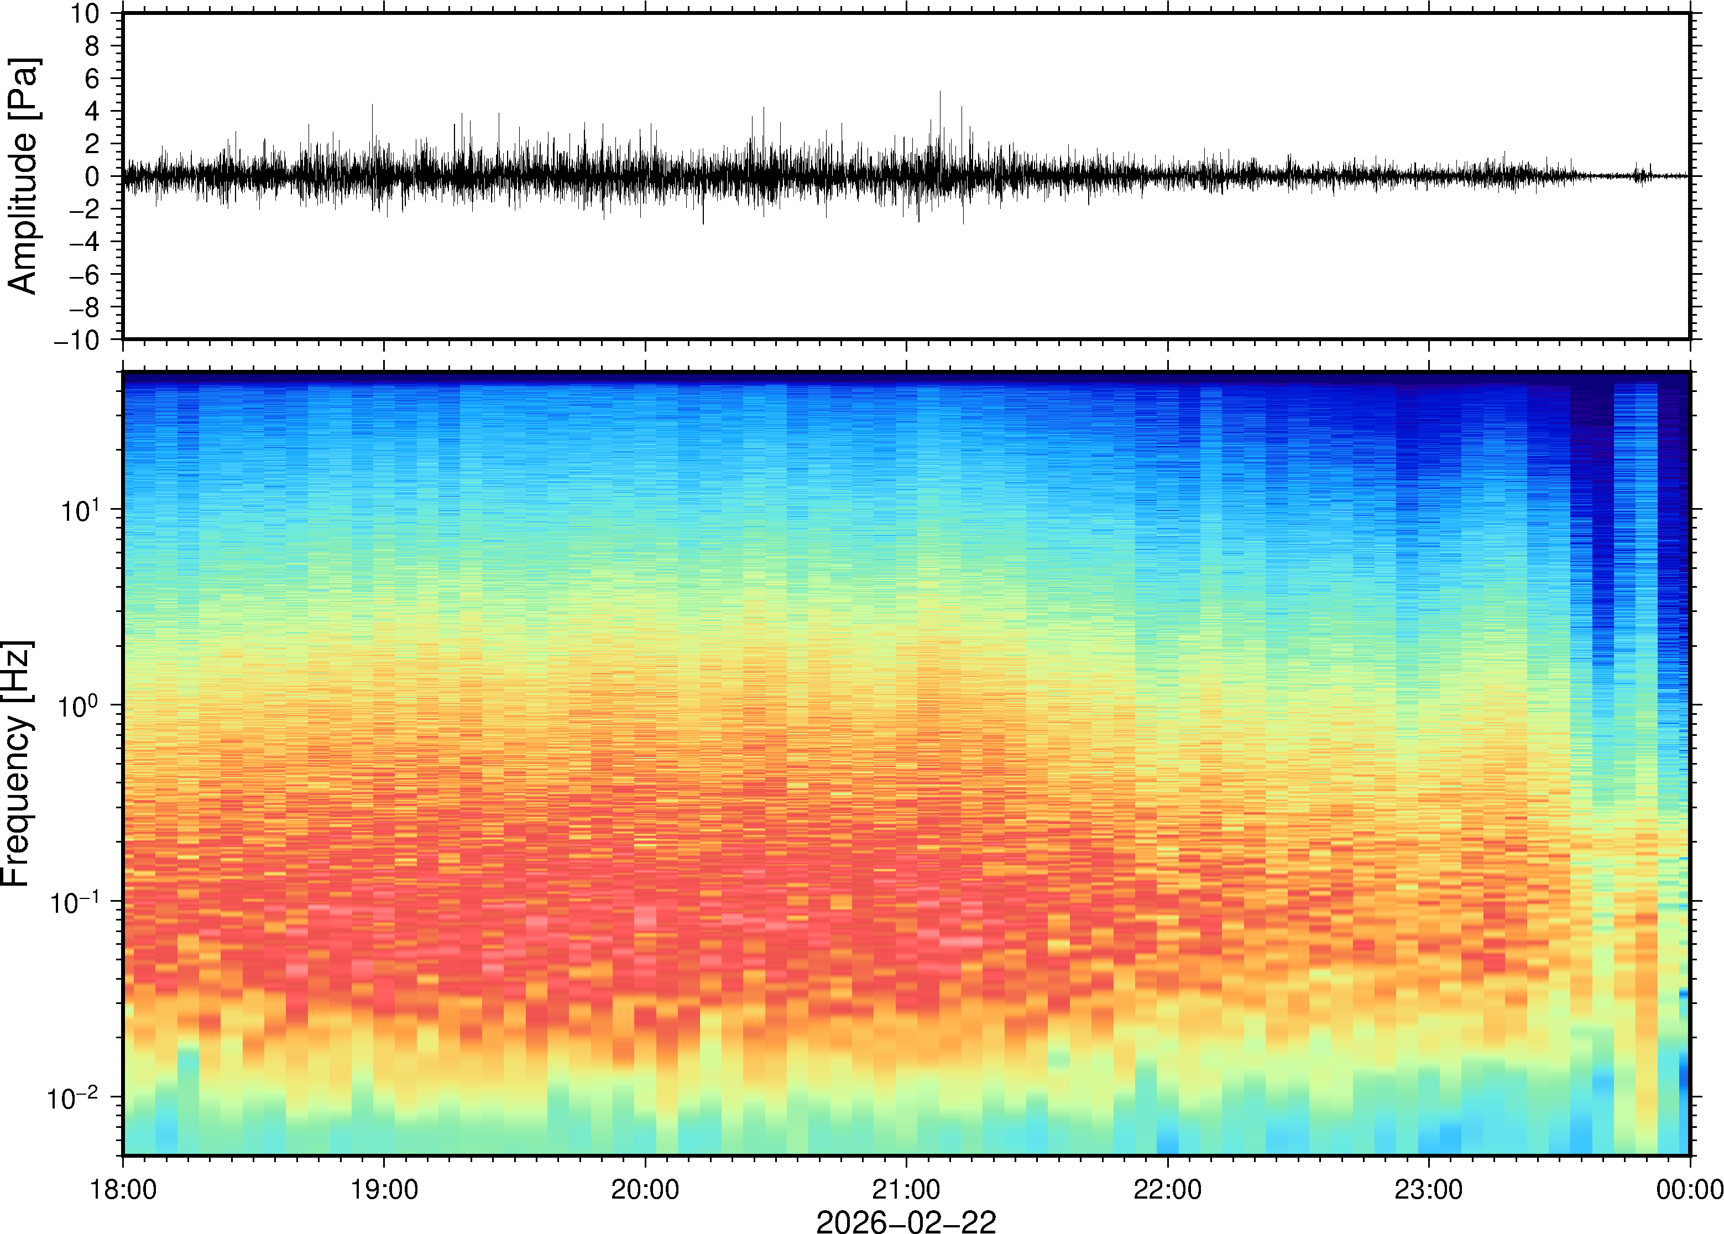
Task: Click the 6 amplitude tick label
Action: click(93, 79)
